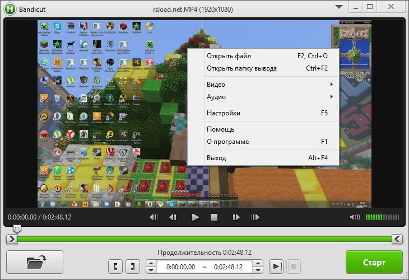Viewport: 409px width, 280px height.
Task: Open the Bandicut logo icon
Action: pyautogui.click(x=10, y=9)
